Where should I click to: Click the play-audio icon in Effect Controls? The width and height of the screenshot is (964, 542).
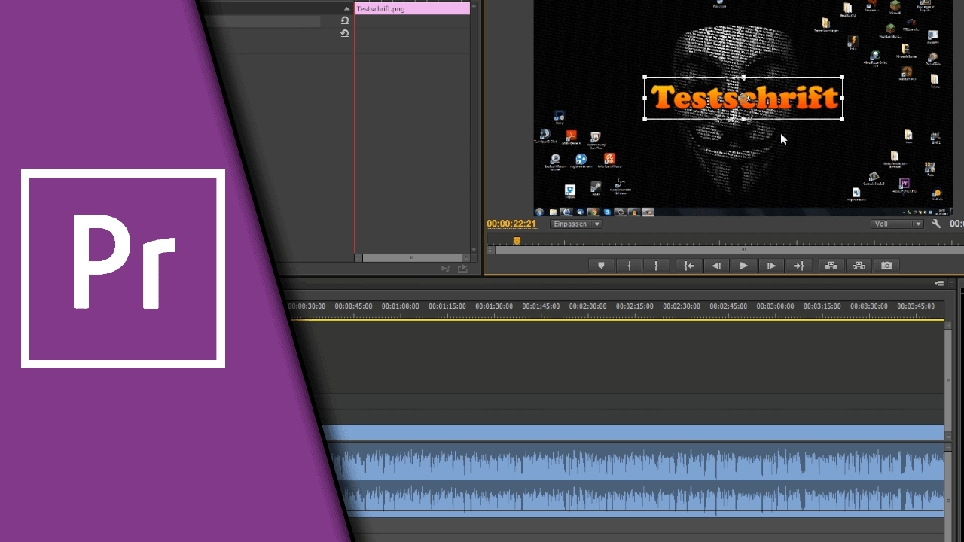pos(446,268)
